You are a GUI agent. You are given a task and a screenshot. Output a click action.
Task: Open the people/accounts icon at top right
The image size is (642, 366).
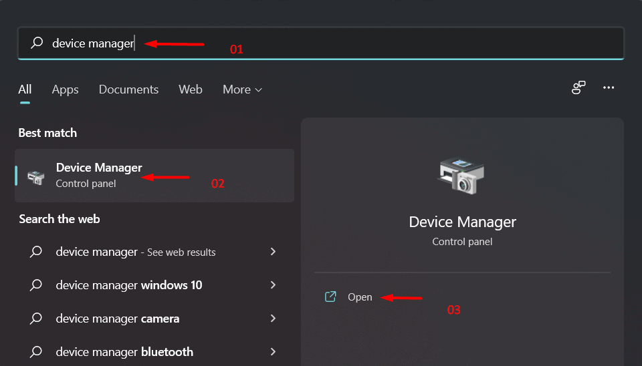point(578,88)
